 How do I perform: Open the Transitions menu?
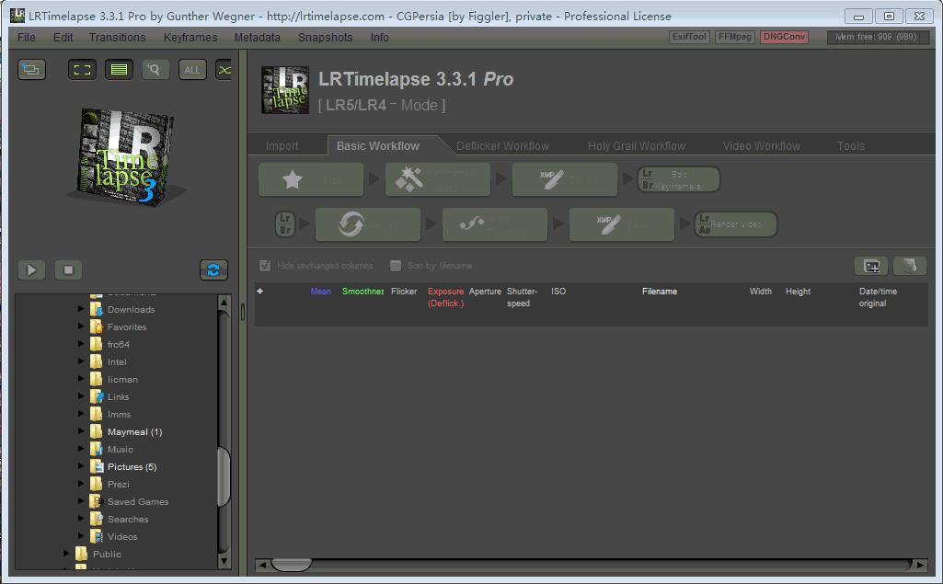click(117, 38)
